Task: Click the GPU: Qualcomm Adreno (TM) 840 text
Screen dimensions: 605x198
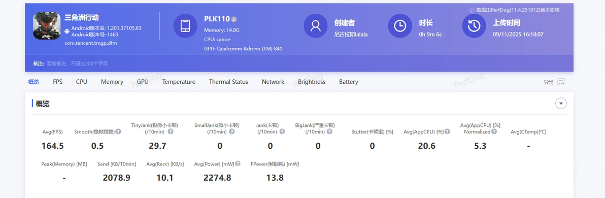Action: (x=244, y=49)
